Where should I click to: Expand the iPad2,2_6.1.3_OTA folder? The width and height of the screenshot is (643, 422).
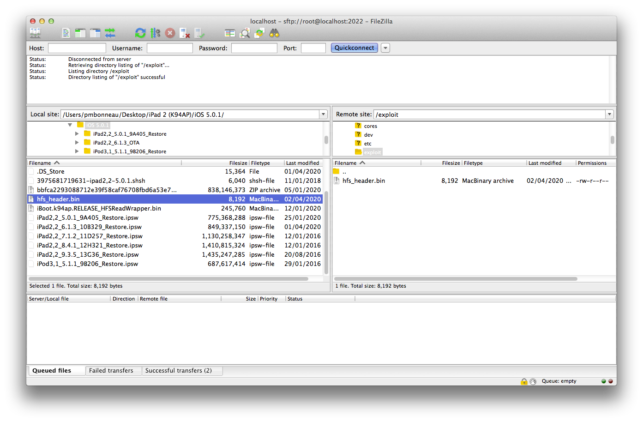(x=77, y=143)
